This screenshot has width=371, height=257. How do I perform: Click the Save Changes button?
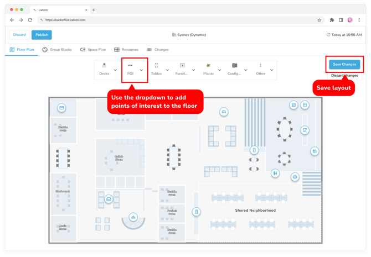[x=344, y=64]
